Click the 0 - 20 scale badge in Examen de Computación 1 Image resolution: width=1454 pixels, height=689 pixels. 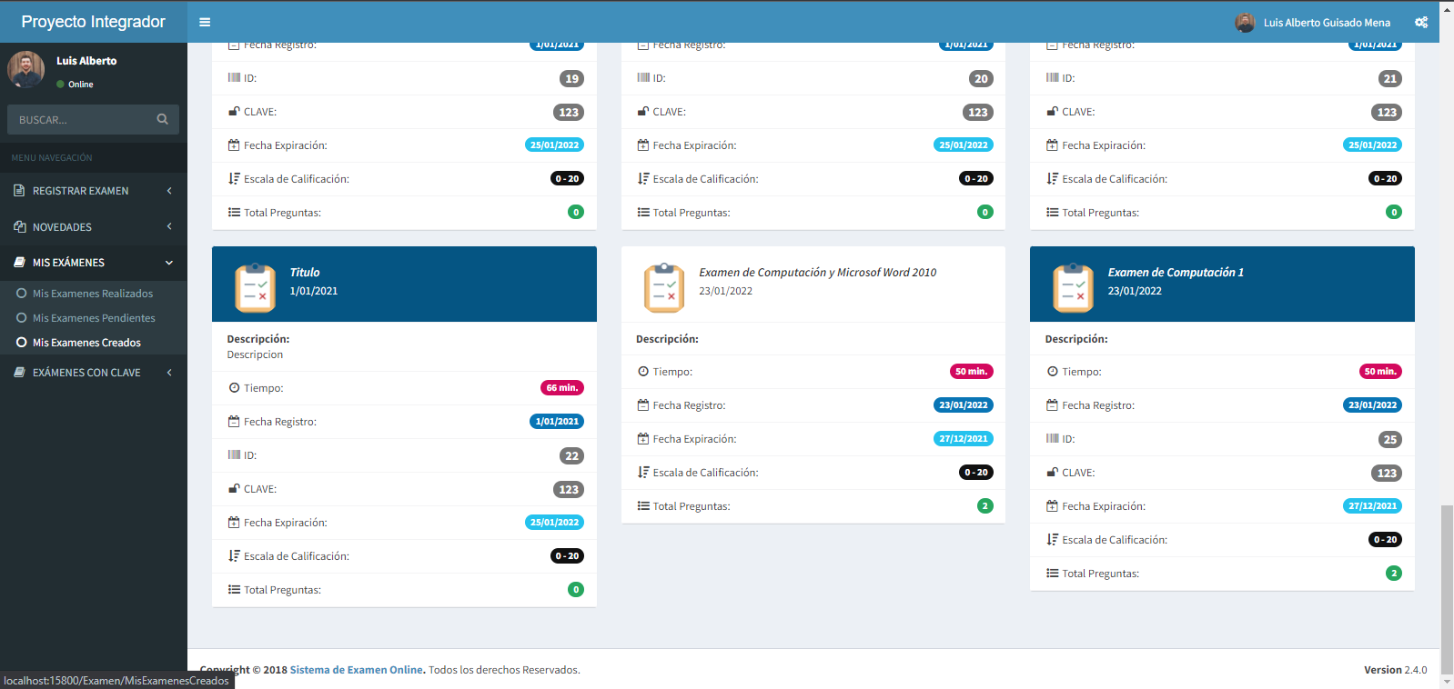1385,540
